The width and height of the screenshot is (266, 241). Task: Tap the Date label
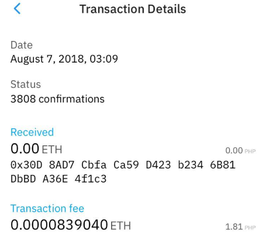[x=22, y=45]
